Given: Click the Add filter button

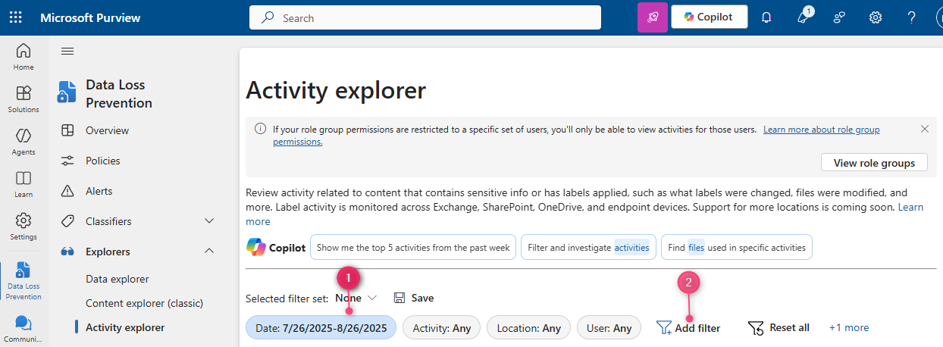Looking at the screenshot, I should (688, 328).
